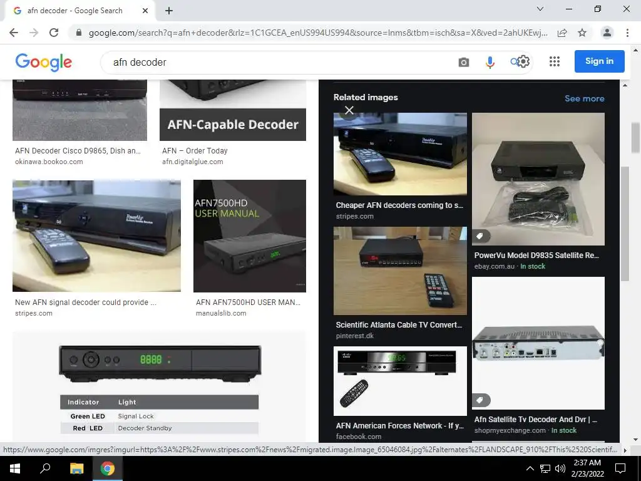The width and height of the screenshot is (641, 481).
Task: Share this page via share icon
Action: tap(562, 33)
